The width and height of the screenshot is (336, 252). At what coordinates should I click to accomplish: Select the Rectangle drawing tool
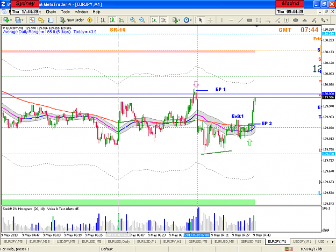click(x=249, y=20)
